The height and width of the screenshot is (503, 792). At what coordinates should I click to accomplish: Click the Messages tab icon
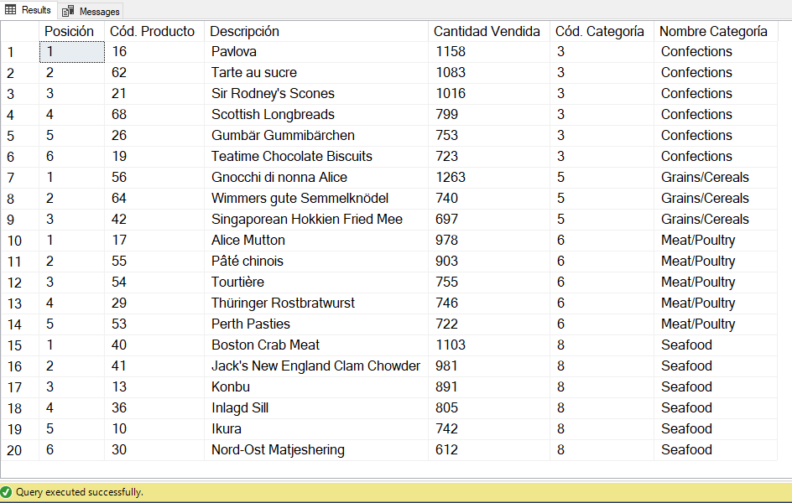tap(68, 11)
